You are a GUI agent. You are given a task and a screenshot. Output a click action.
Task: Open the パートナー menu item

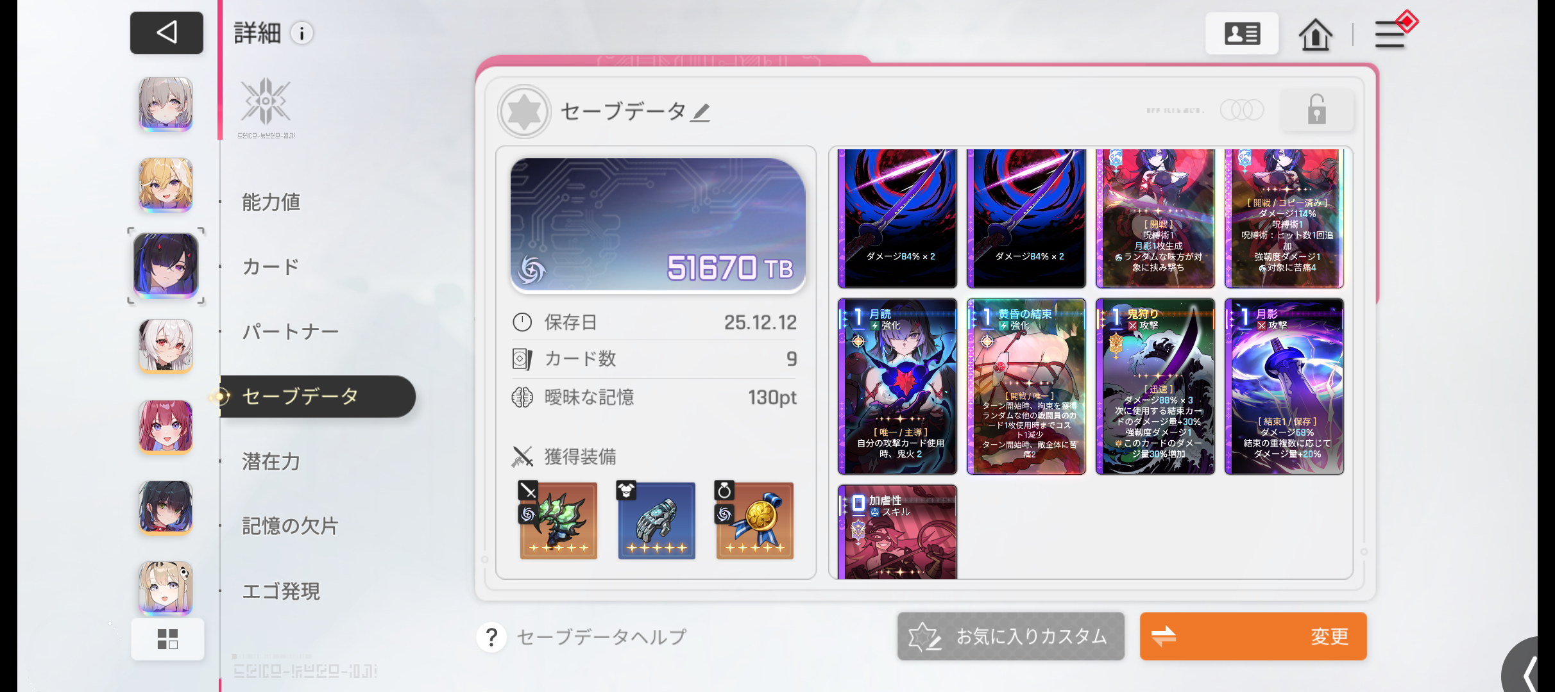pyautogui.click(x=290, y=331)
